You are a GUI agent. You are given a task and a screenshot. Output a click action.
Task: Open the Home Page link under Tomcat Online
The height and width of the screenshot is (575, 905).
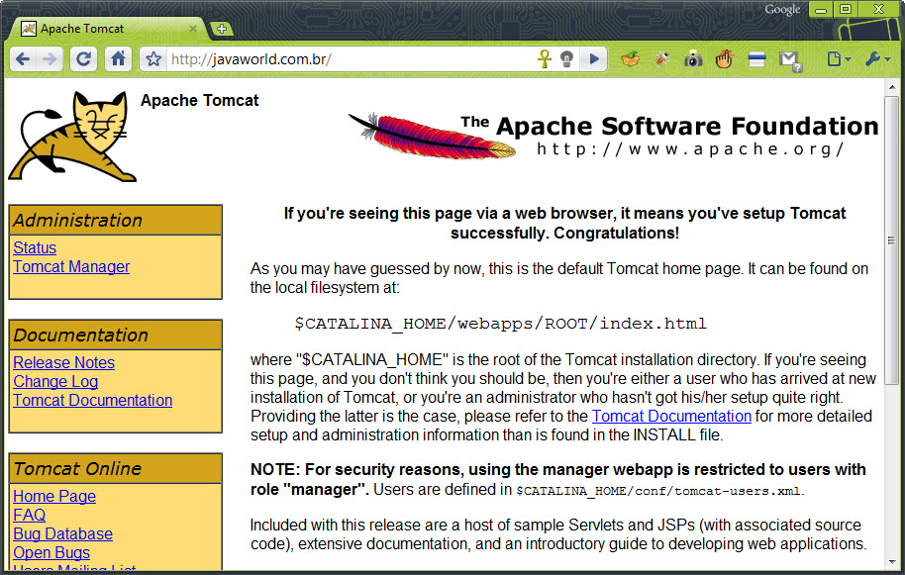[54, 496]
